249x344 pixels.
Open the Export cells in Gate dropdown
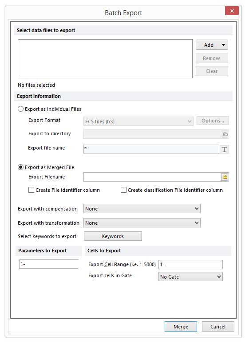pos(190,277)
